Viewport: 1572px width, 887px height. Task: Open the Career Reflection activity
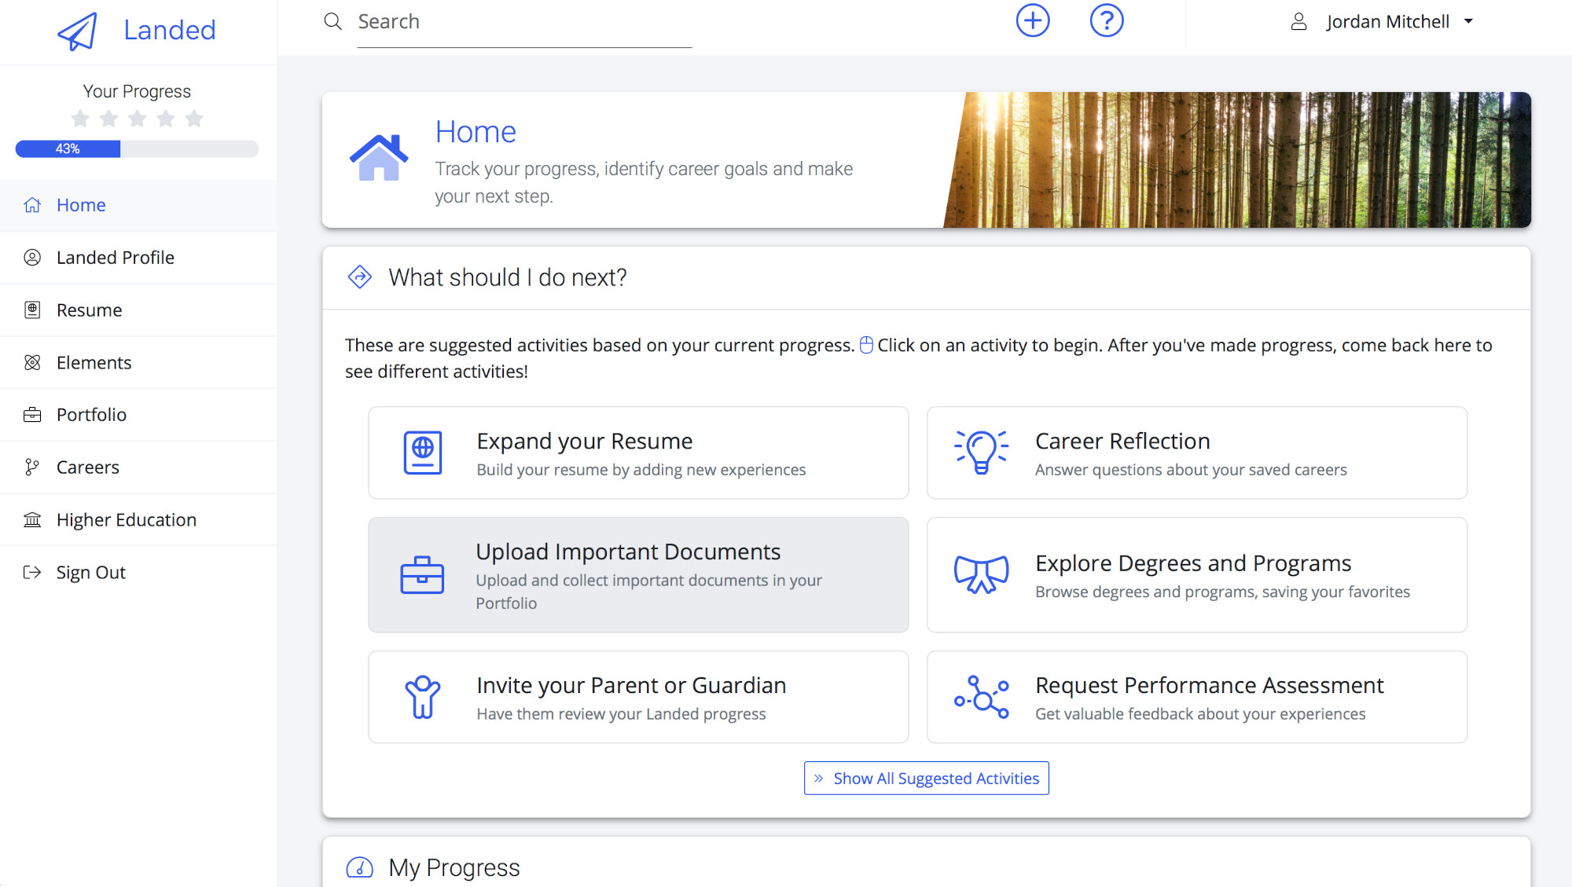coord(1197,453)
